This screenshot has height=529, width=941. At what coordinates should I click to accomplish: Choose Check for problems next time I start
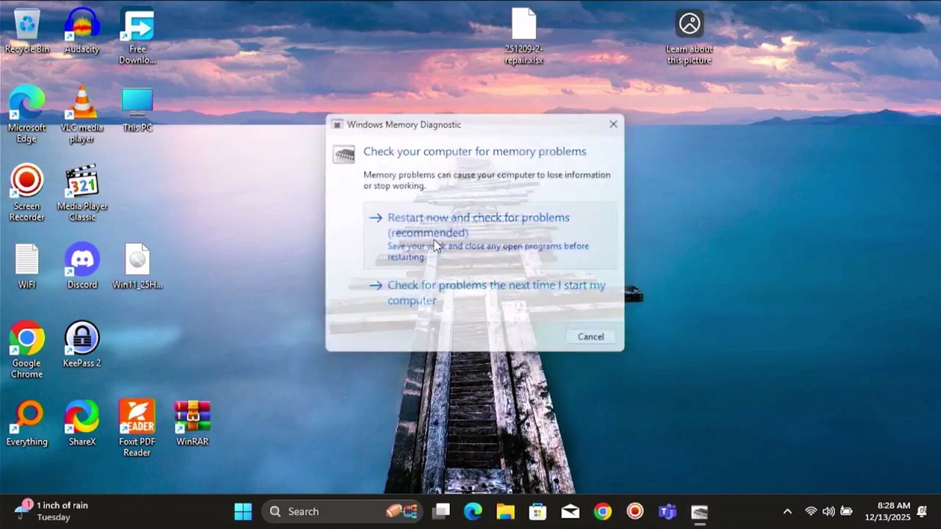[490, 292]
